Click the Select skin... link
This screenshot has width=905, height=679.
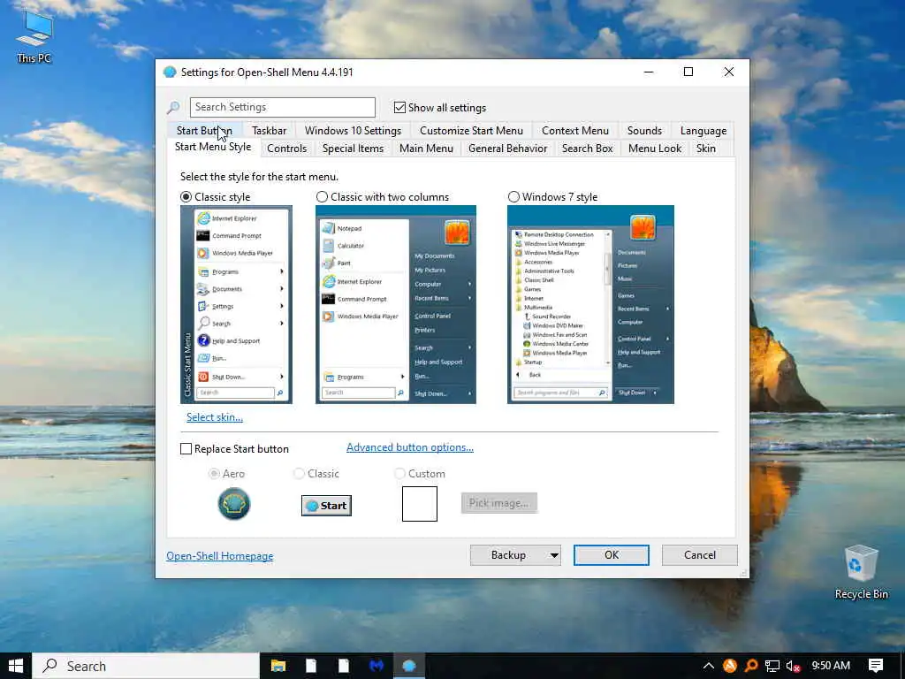[x=215, y=417]
